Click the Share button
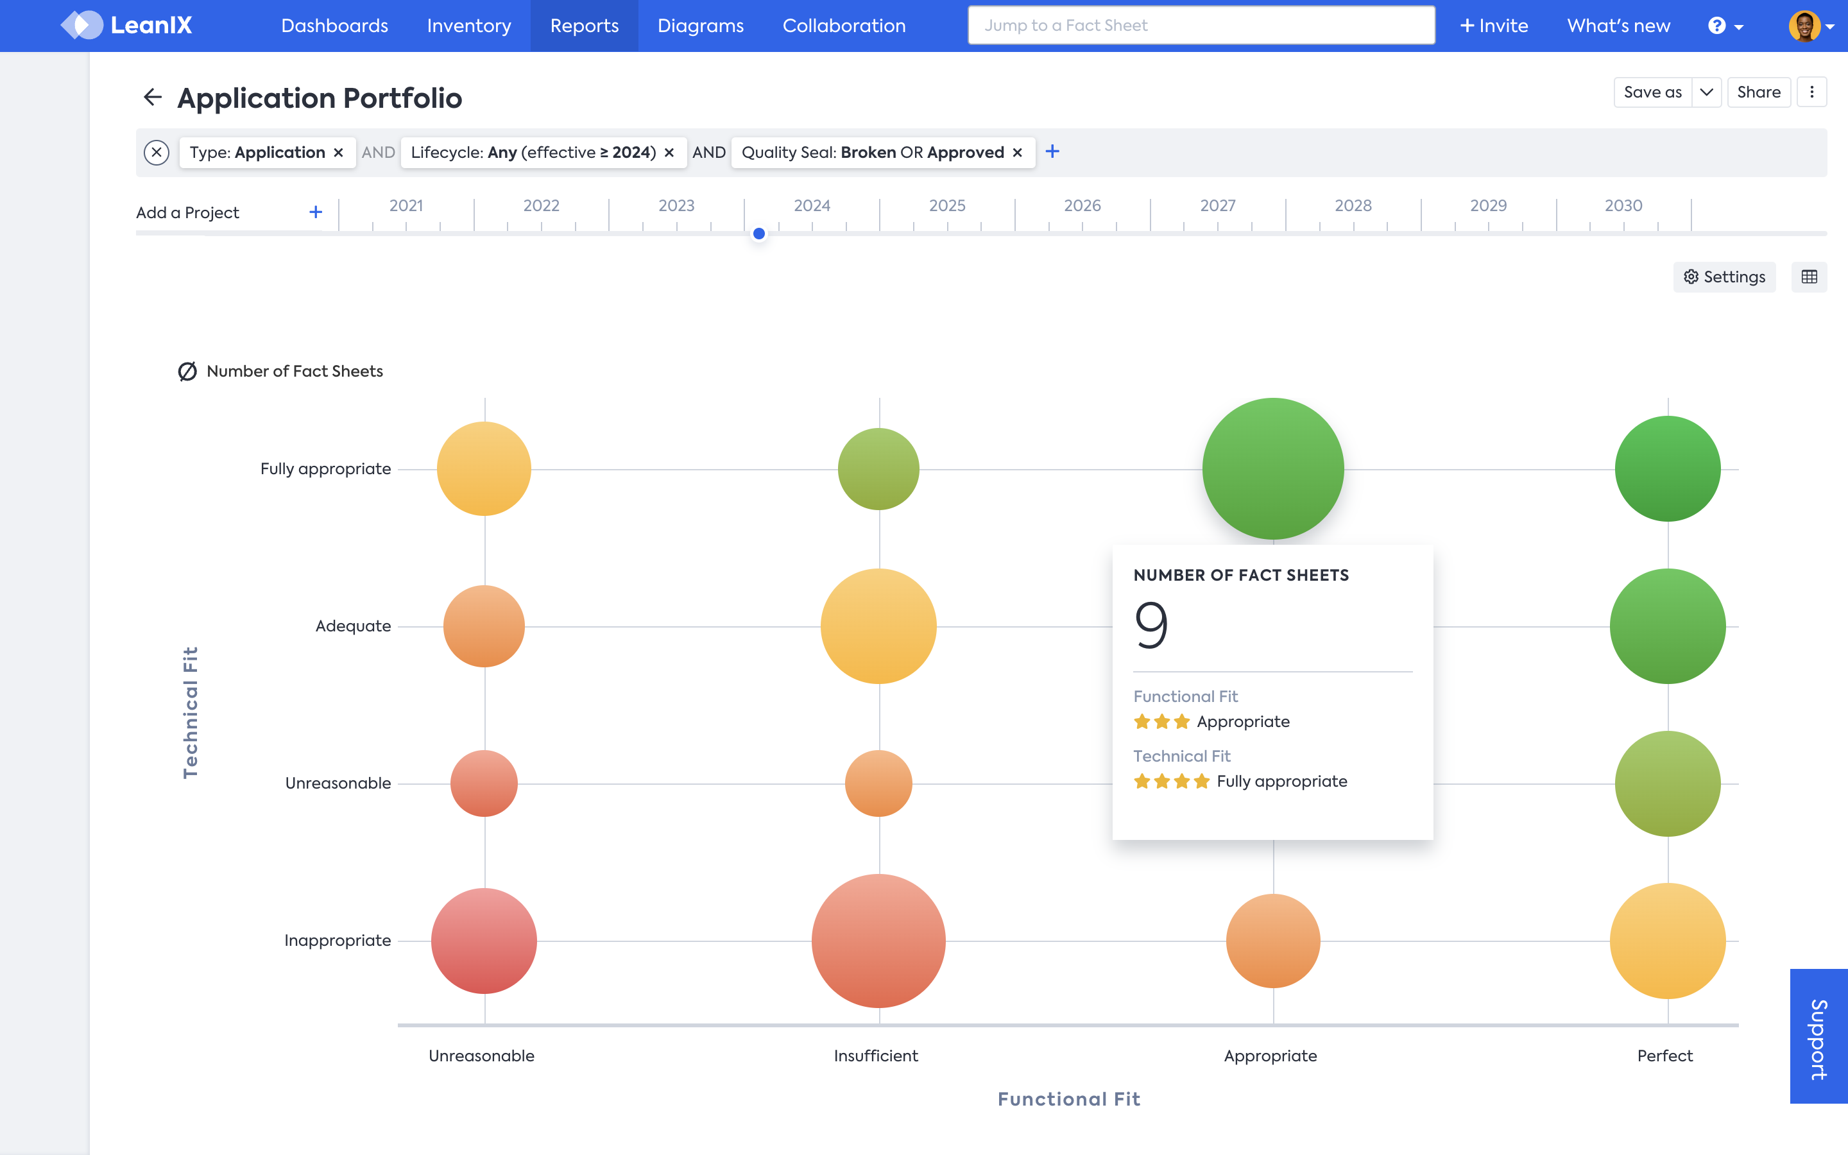 [1759, 92]
